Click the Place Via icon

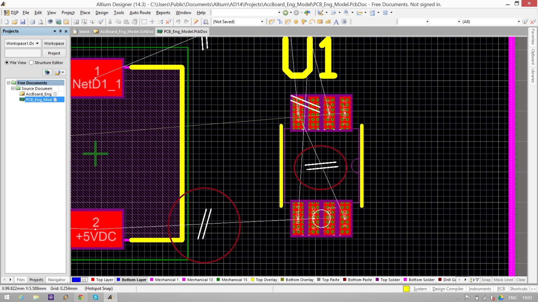304,22
